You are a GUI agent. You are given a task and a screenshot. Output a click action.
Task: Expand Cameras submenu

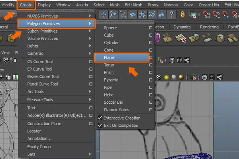coord(57,53)
